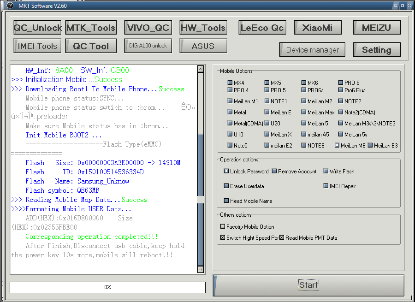Launch DIG-AL00 unlock
Screen dimensions: 415x302
148,46
